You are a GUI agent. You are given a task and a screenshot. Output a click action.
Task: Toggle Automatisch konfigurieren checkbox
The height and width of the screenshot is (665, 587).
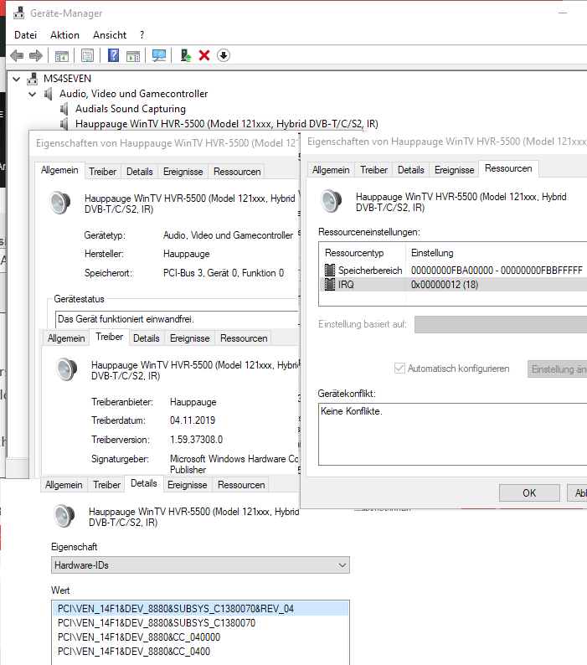pos(399,369)
